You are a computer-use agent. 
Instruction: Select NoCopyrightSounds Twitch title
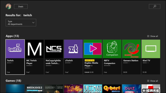coord(53,62)
